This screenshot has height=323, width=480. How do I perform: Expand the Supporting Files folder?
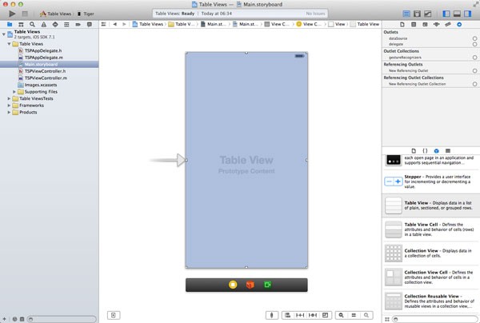pos(14,92)
